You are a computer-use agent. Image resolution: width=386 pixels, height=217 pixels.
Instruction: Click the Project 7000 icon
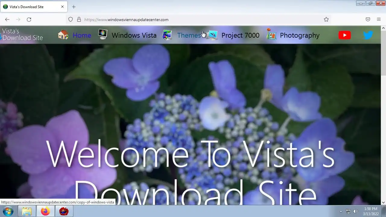point(212,35)
